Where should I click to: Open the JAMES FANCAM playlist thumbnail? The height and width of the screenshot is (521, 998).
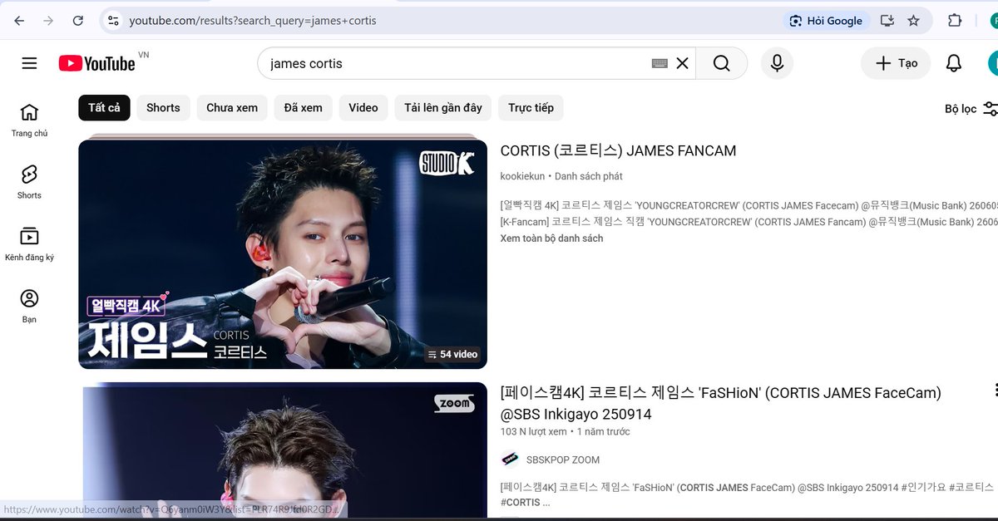click(x=283, y=253)
